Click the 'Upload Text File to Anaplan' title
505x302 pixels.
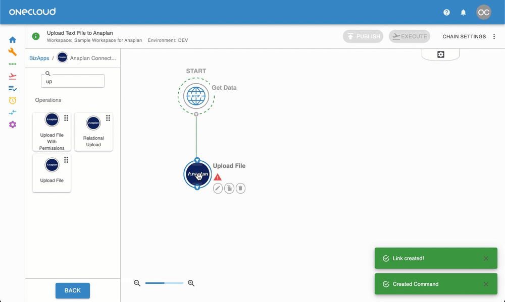(80, 33)
